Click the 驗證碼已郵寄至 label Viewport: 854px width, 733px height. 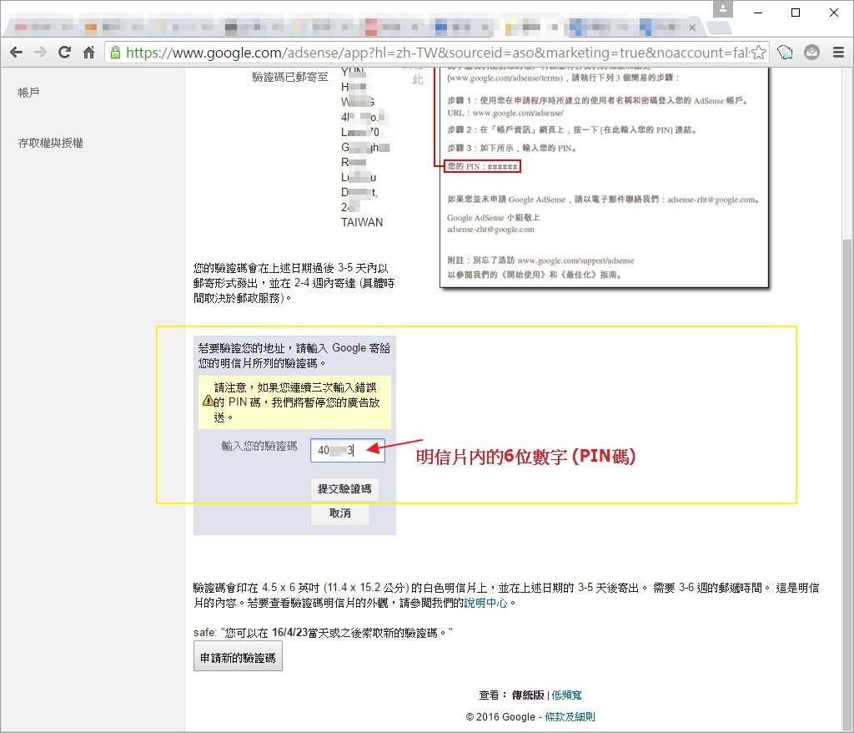(x=289, y=77)
